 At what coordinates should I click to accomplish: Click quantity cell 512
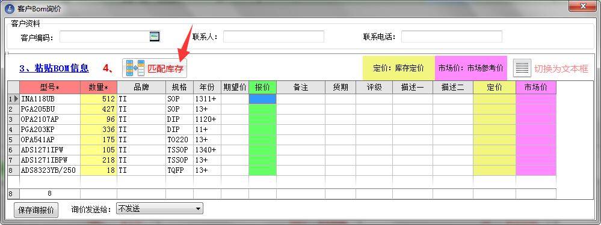click(99, 99)
